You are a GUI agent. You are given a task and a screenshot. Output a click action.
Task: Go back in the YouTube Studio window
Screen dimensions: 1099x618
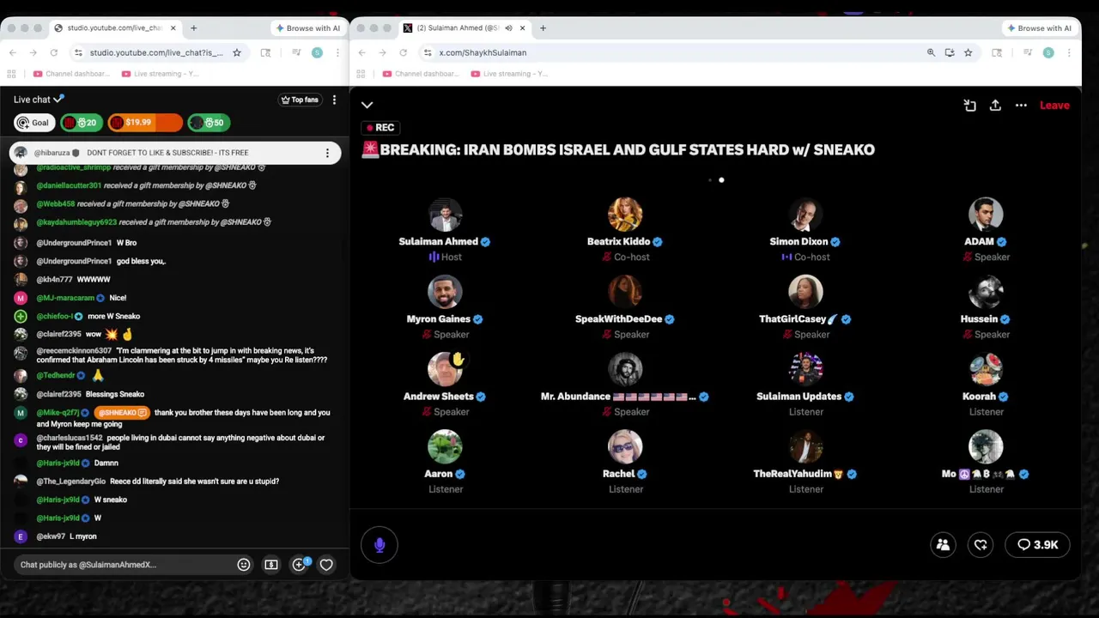point(13,52)
